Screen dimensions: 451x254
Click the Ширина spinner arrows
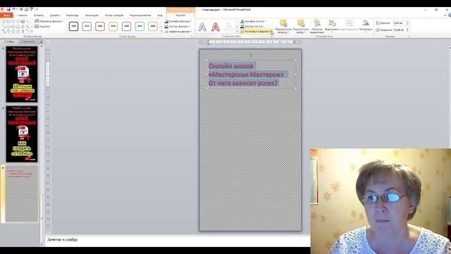tap(407, 30)
